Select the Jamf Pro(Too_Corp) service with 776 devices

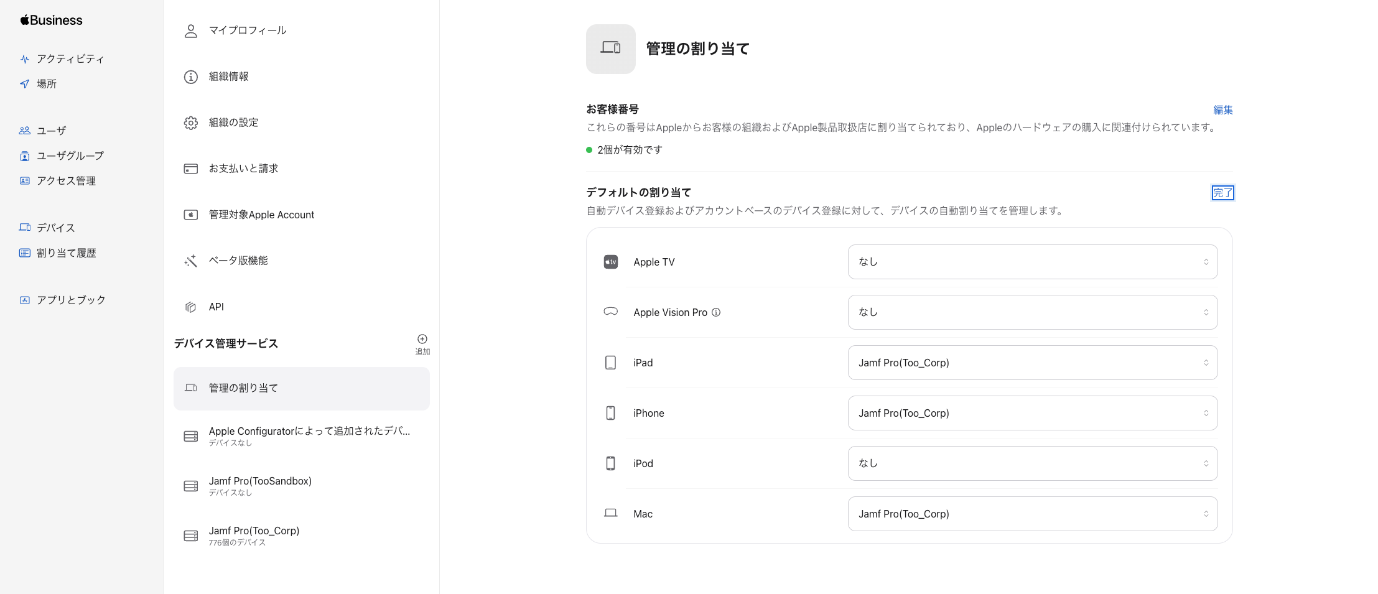point(254,534)
